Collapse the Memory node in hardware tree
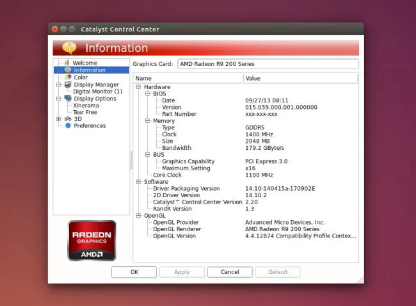This screenshot has height=306, width=416. point(147,121)
